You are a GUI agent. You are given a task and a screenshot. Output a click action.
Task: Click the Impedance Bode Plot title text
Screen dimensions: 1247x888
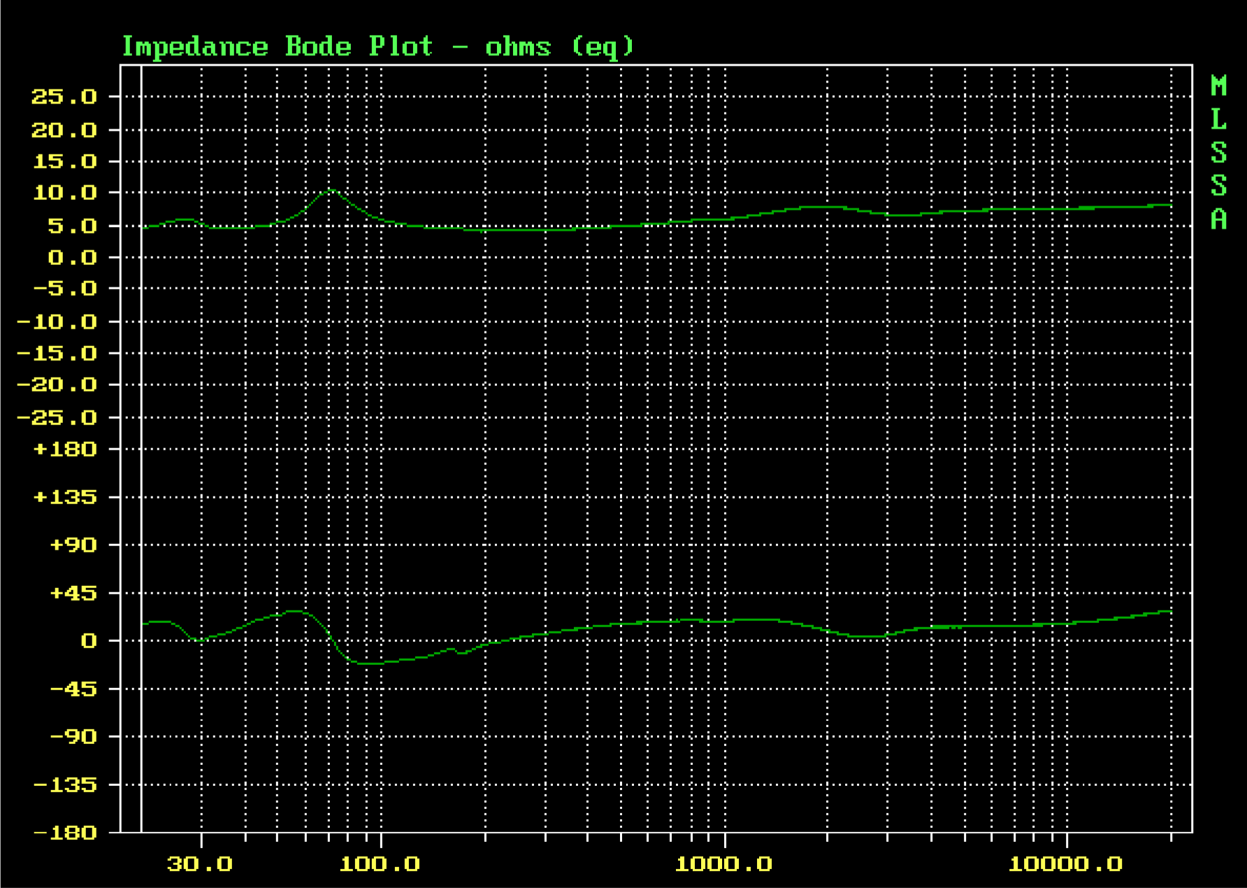pyautogui.click(x=377, y=47)
